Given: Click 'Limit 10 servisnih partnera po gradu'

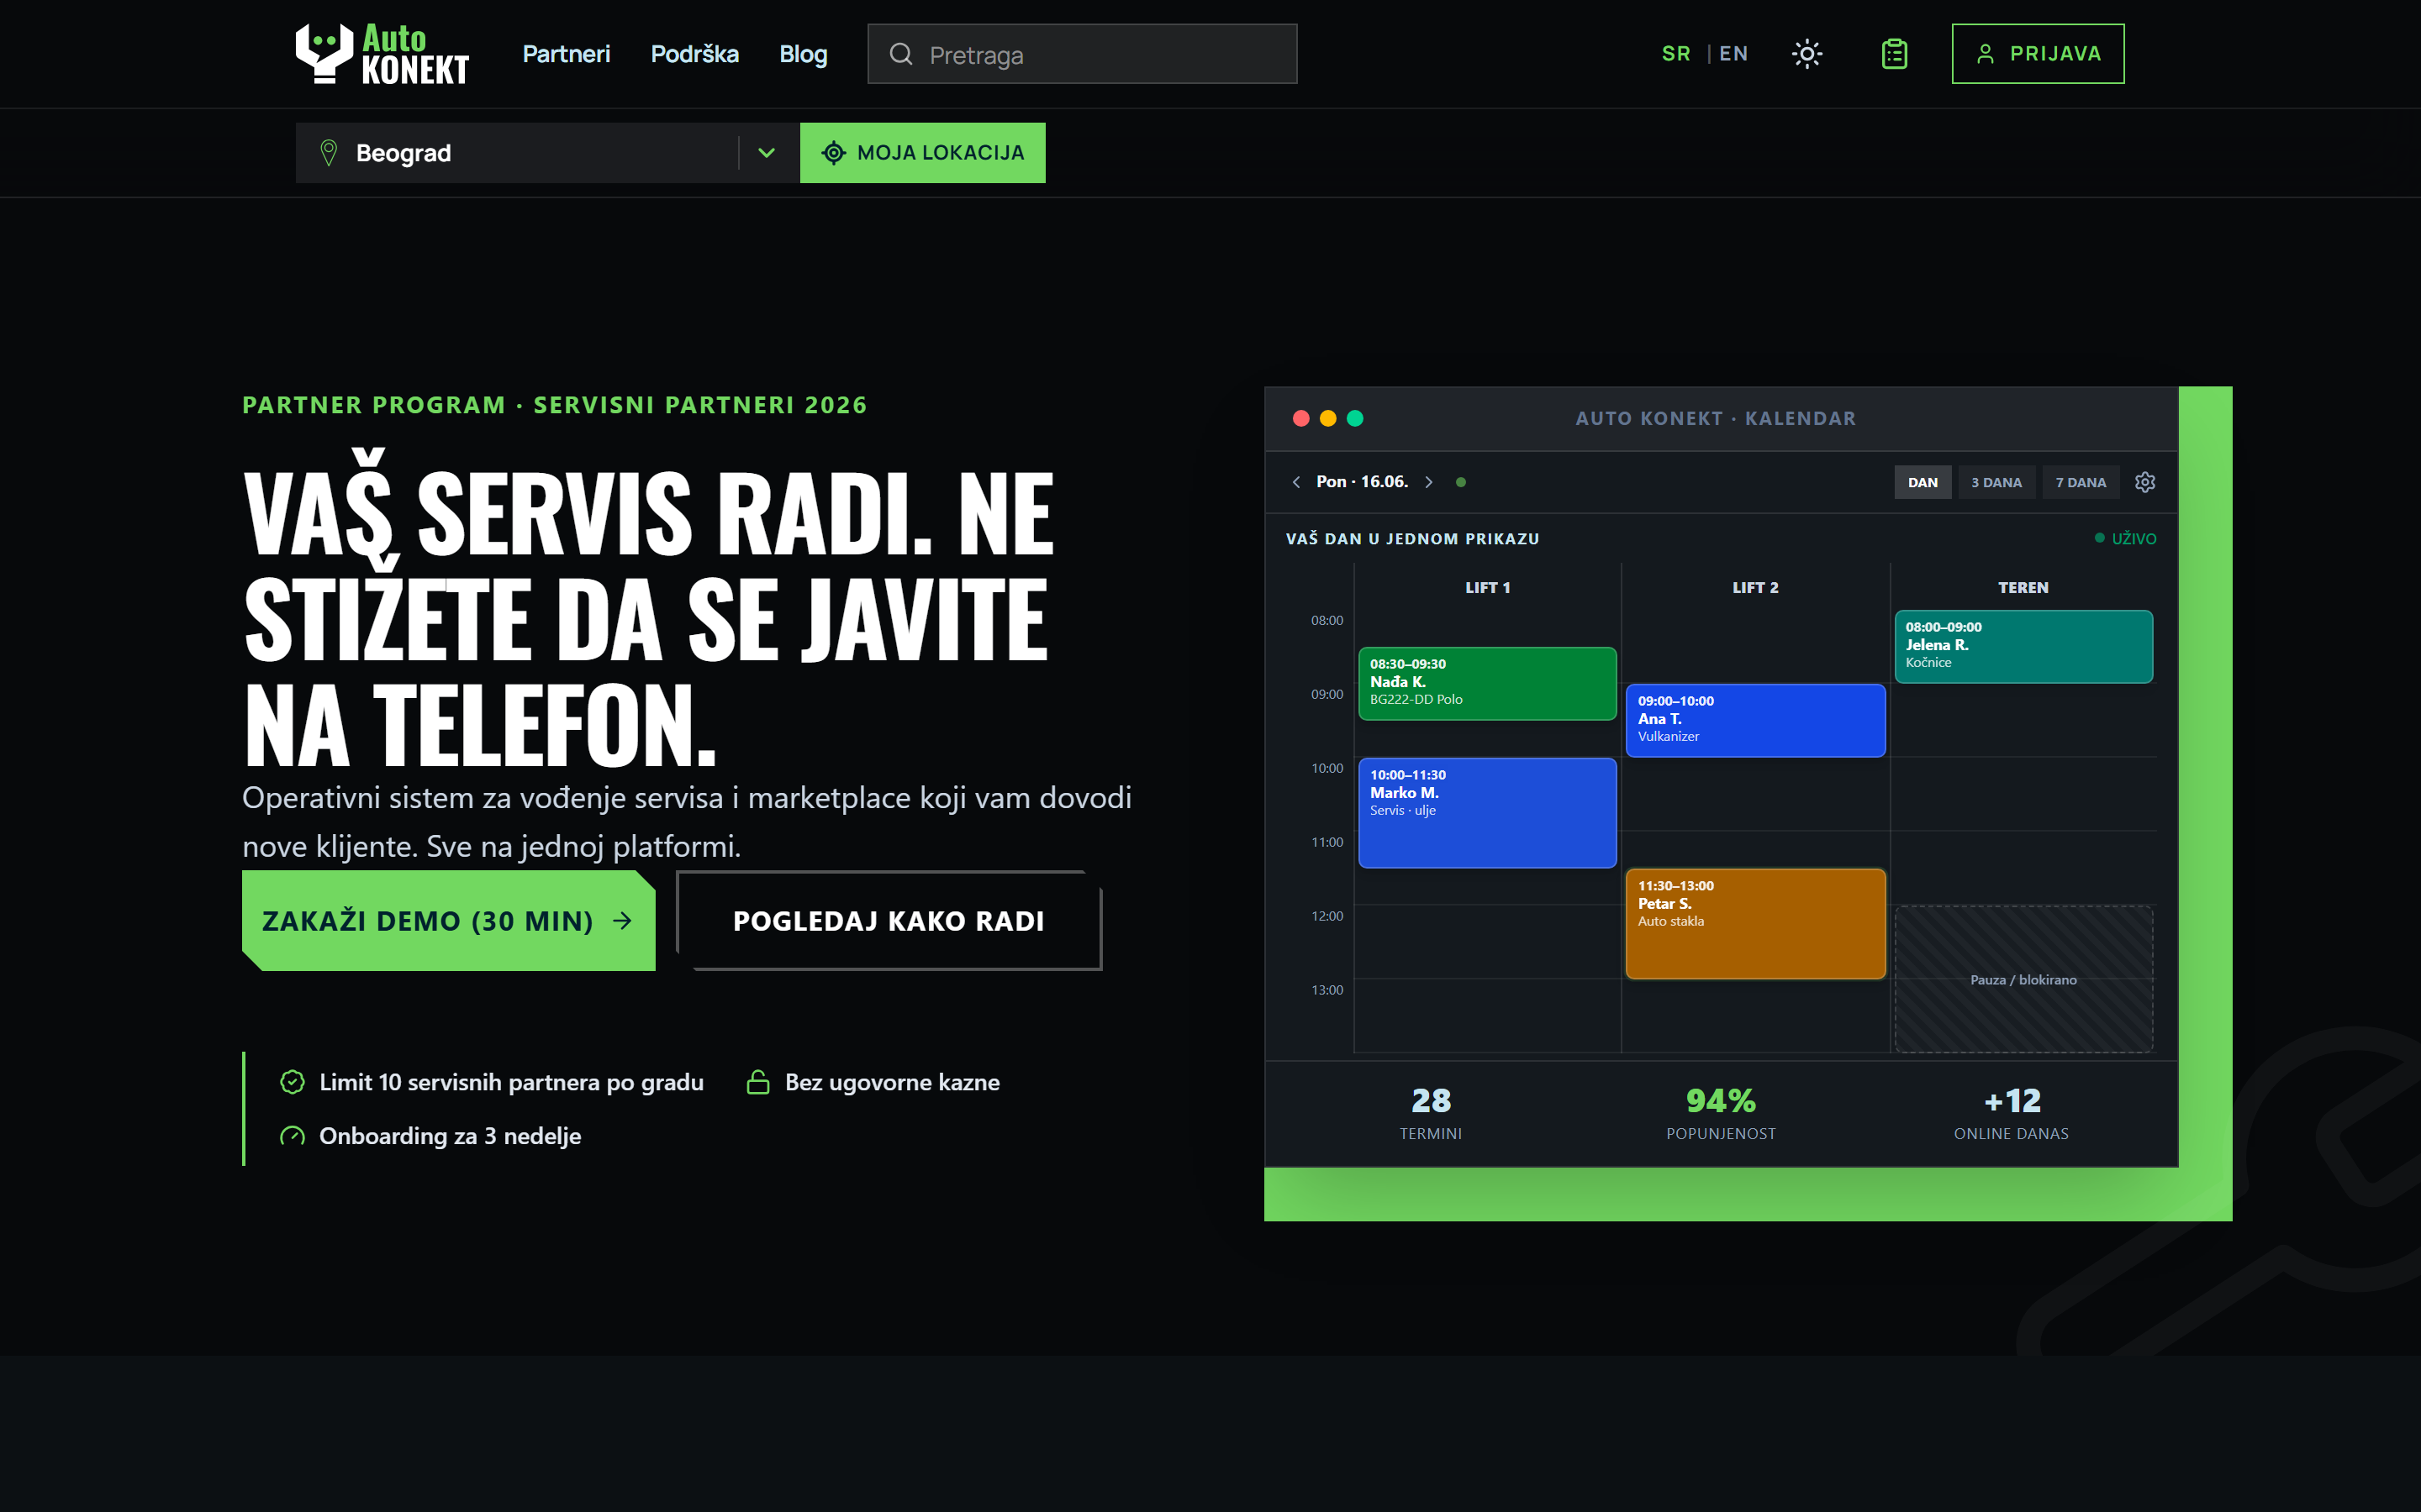Looking at the screenshot, I should [x=511, y=1082].
